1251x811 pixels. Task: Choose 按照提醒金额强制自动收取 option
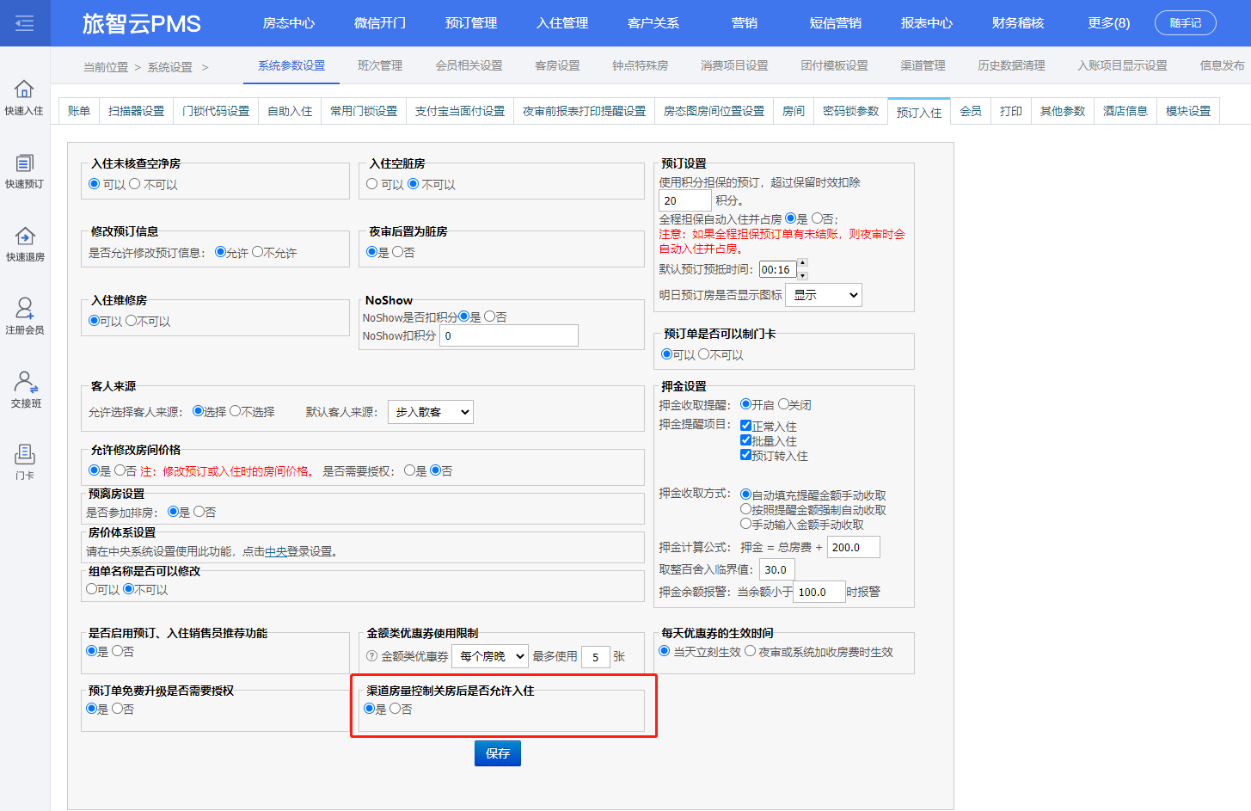pos(745,509)
